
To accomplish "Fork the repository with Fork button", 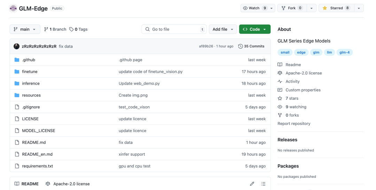I will point(292,8).
